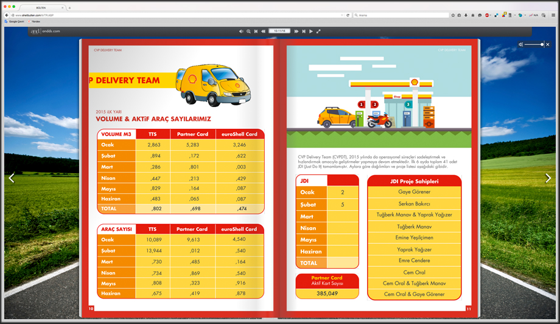
Task: Click the zoom magnifier in flipbook toolbar
Action: tap(248, 32)
